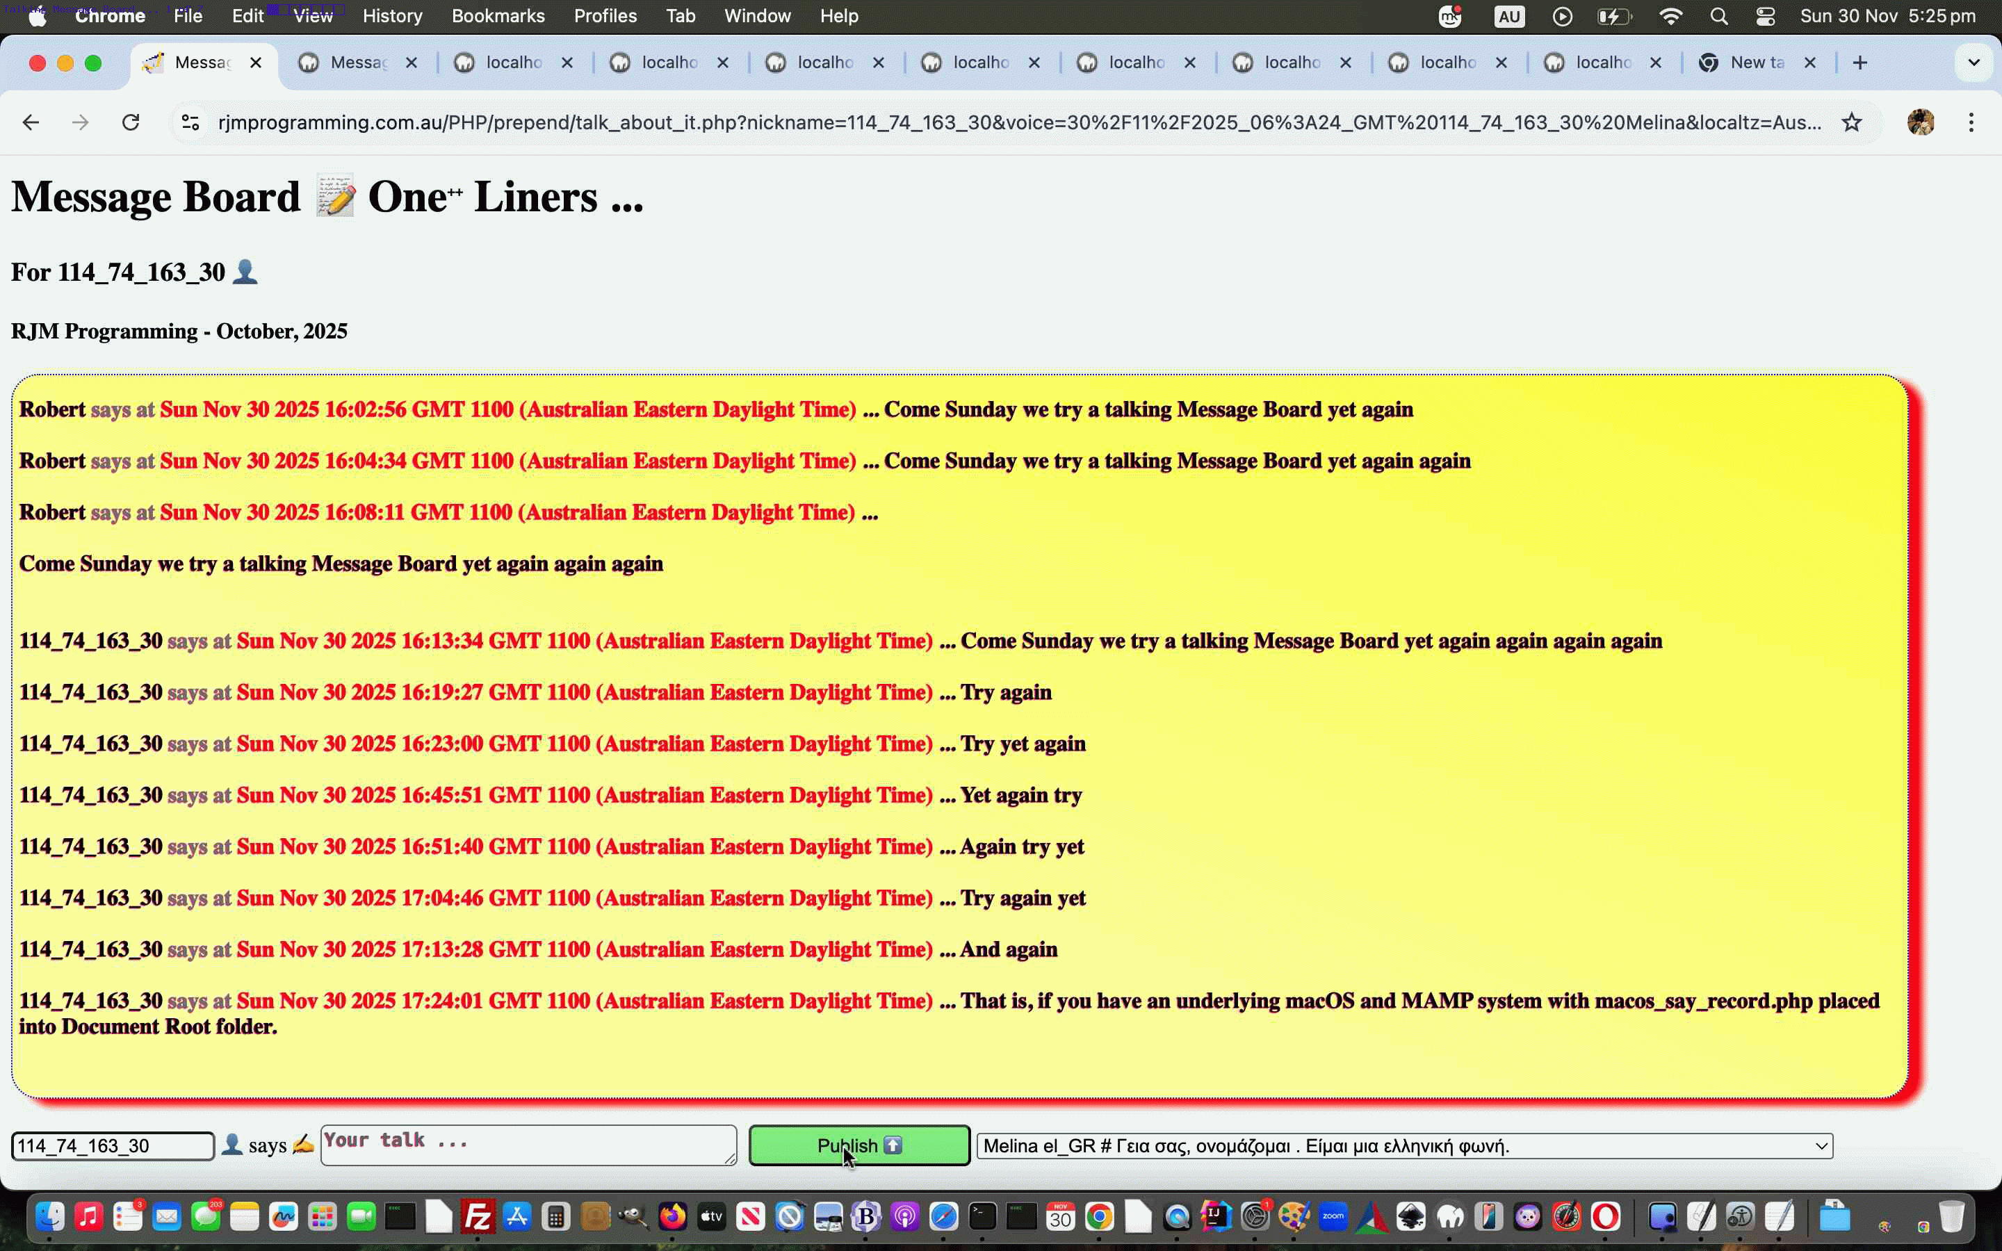Click the Publish button
The image size is (2002, 1251).
point(858,1145)
